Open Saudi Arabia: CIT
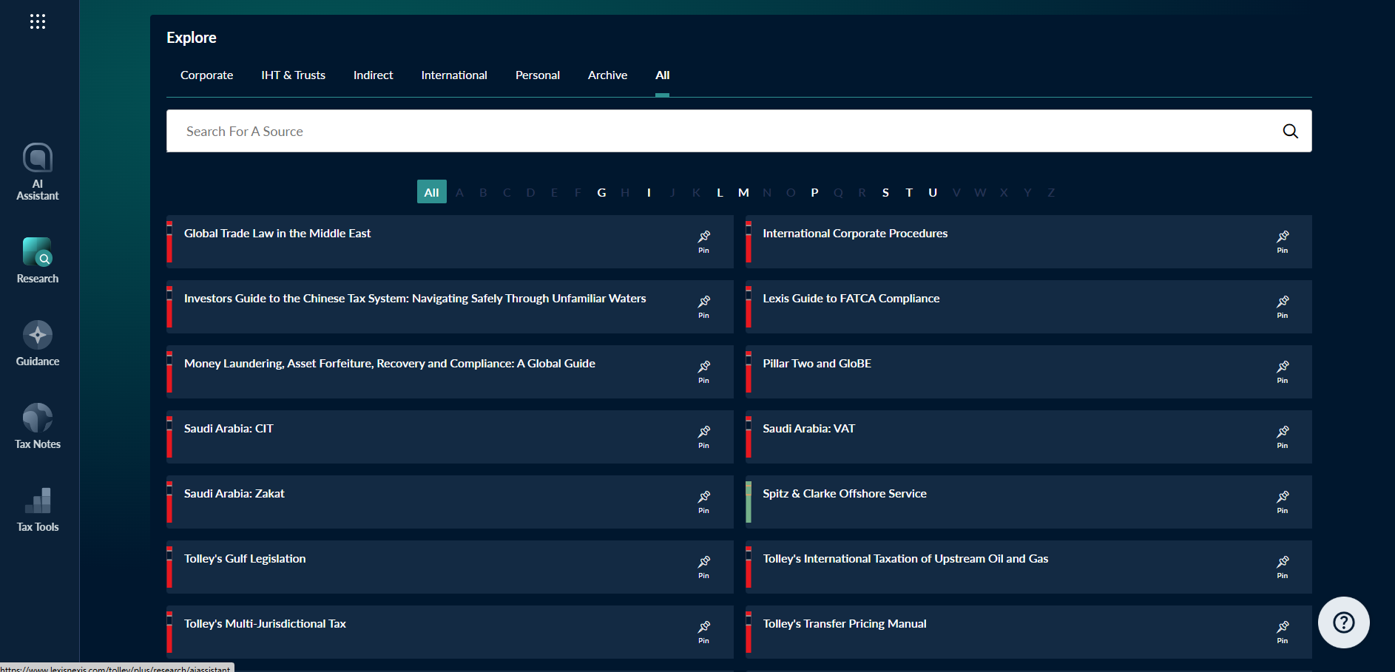Screen dimensions: 1395x672 click(229, 429)
